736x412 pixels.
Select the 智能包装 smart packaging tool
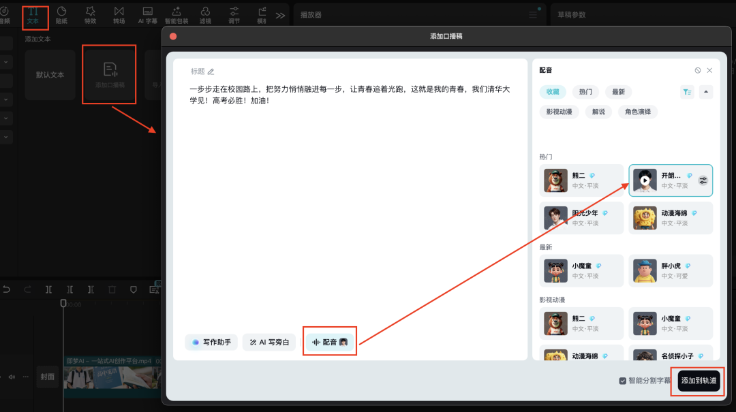pyautogui.click(x=176, y=15)
